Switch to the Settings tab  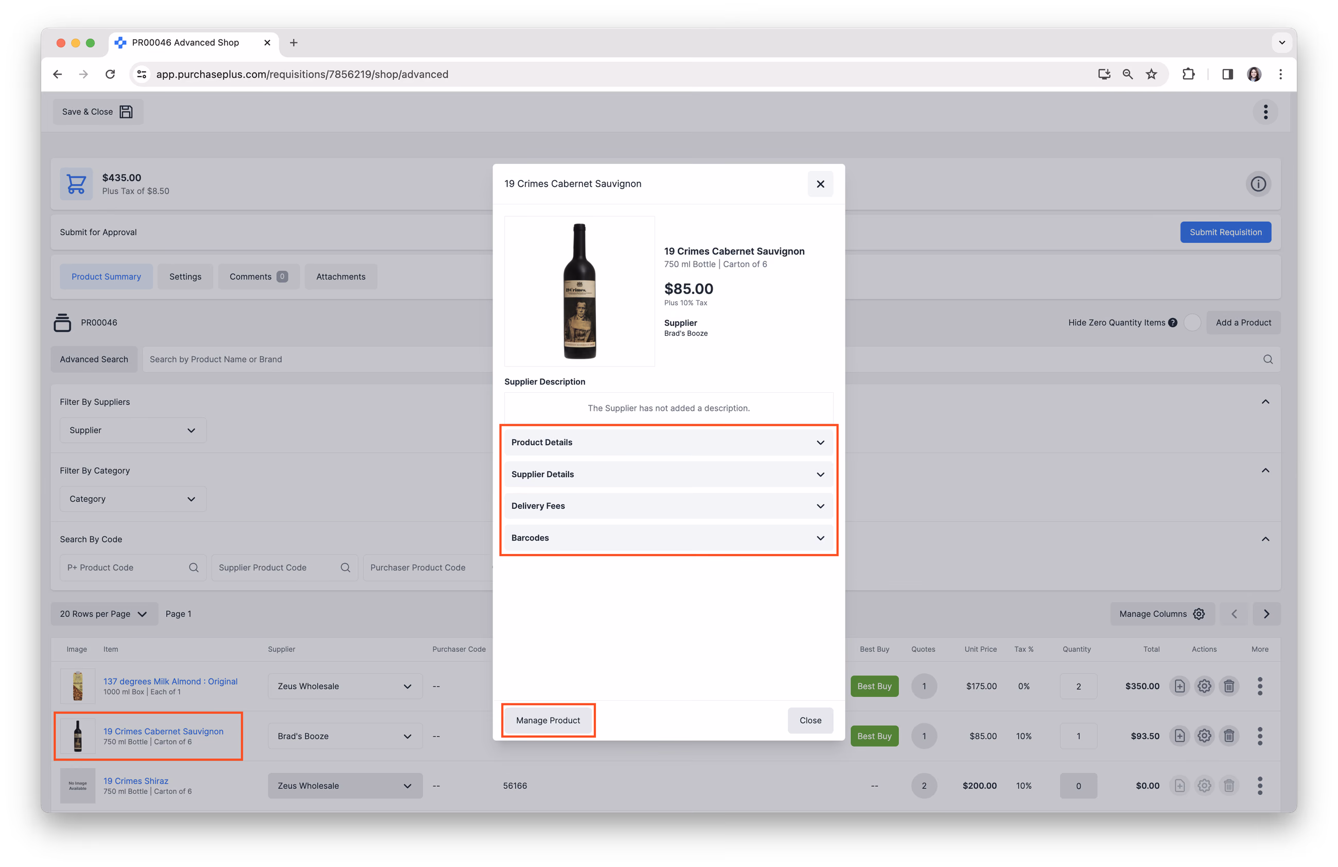pos(185,276)
